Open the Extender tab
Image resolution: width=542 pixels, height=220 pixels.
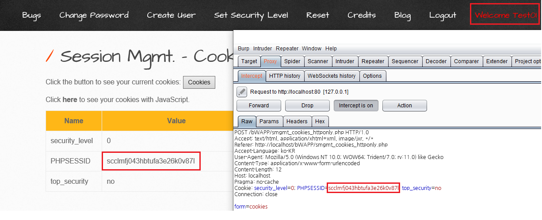coord(497,61)
